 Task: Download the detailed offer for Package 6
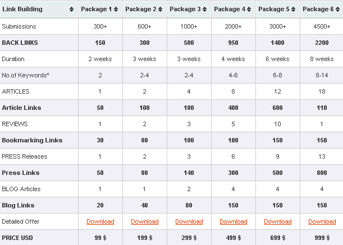[322, 221]
